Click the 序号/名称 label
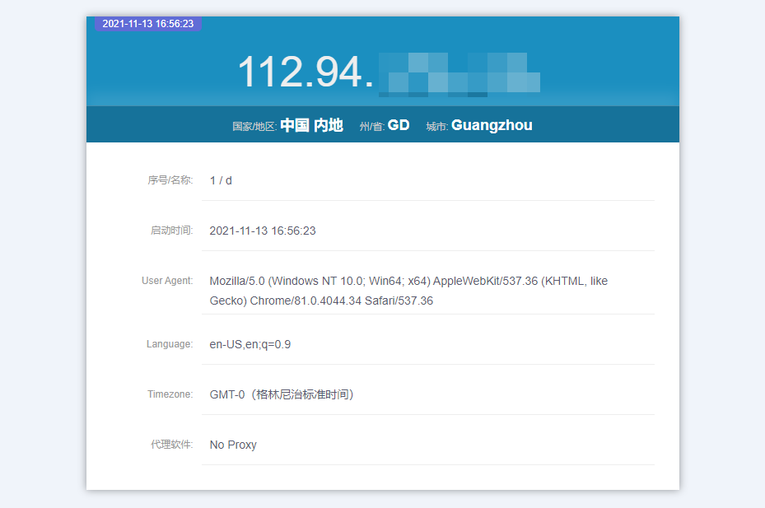 coord(170,180)
